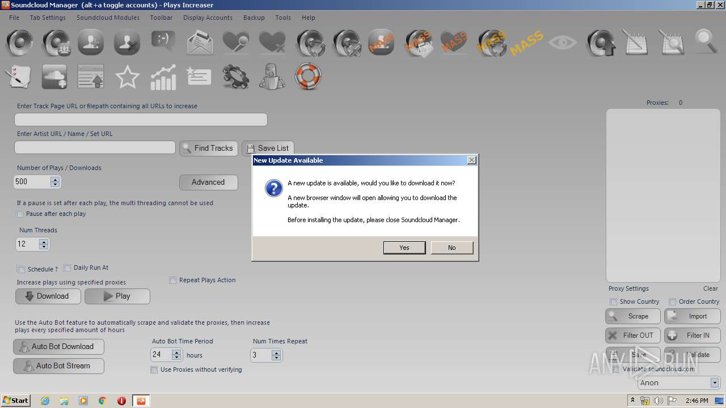Screen dimensions: 726x408
Task: Open the checklist with pen icon
Action: (x=18, y=76)
